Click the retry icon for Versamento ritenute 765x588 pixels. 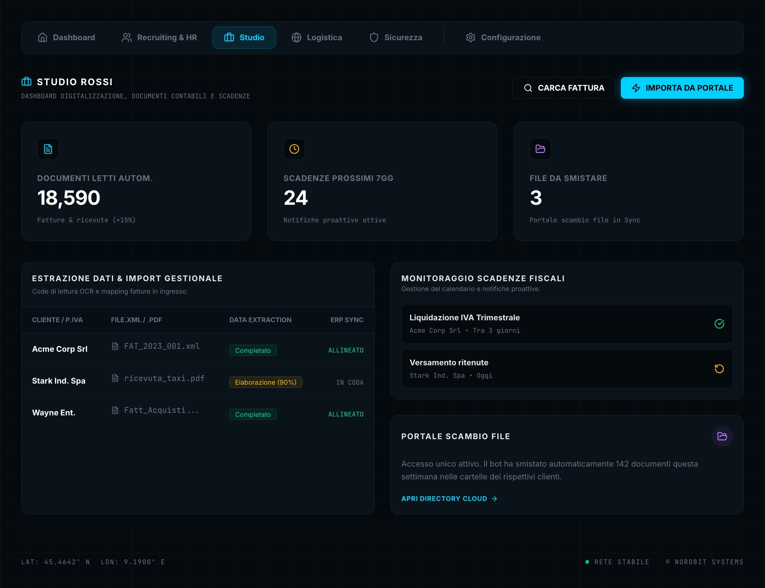pos(719,369)
